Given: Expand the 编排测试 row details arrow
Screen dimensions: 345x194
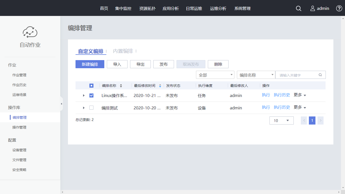Looking at the screenshot, I should [84, 108].
